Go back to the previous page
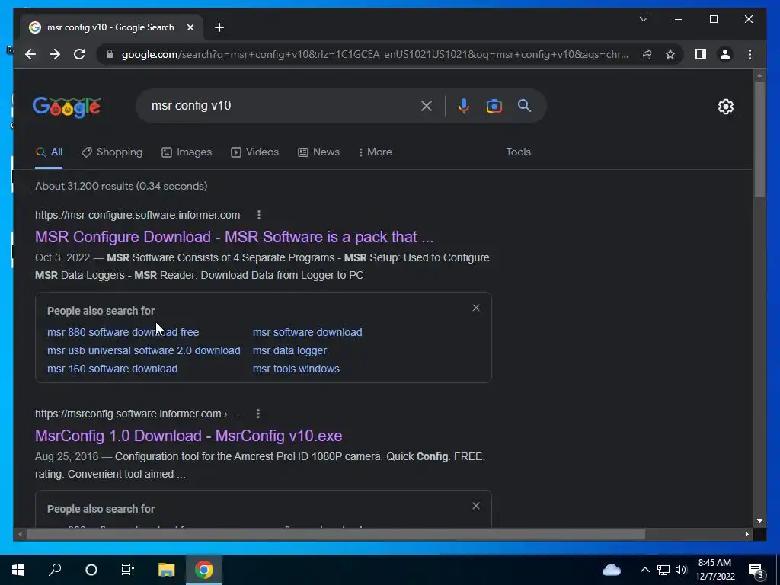780x585 pixels. coord(30,54)
